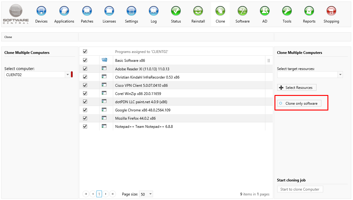Open the Page size dropdown
Image resolution: width=353 pixels, height=200 pixels.
[150, 194]
